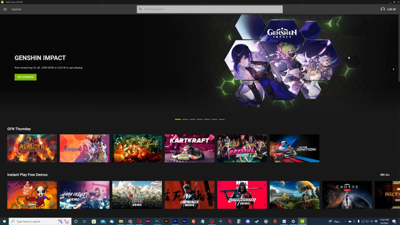Image resolution: width=400 pixels, height=225 pixels.
Task: Open the Card Shark game tile
Action: [137, 148]
